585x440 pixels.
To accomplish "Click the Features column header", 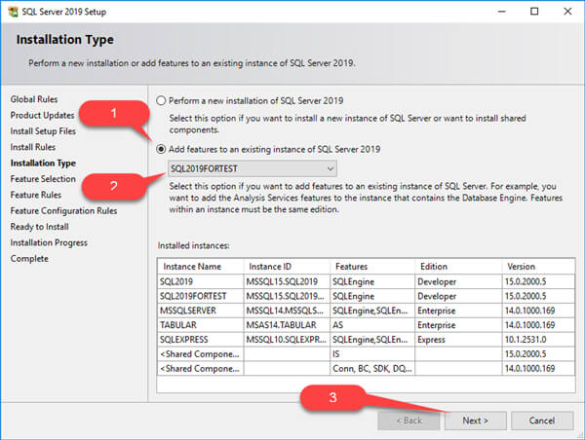I will click(x=372, y=267).
